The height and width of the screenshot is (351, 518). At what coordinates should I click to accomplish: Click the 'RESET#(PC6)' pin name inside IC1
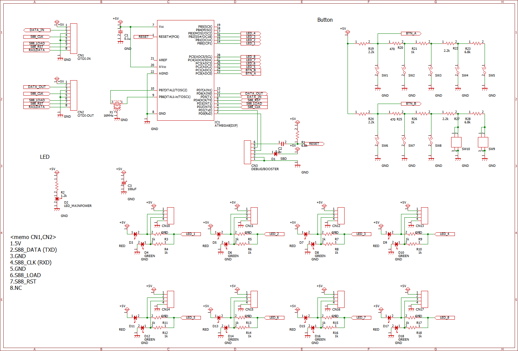[169, 37]
